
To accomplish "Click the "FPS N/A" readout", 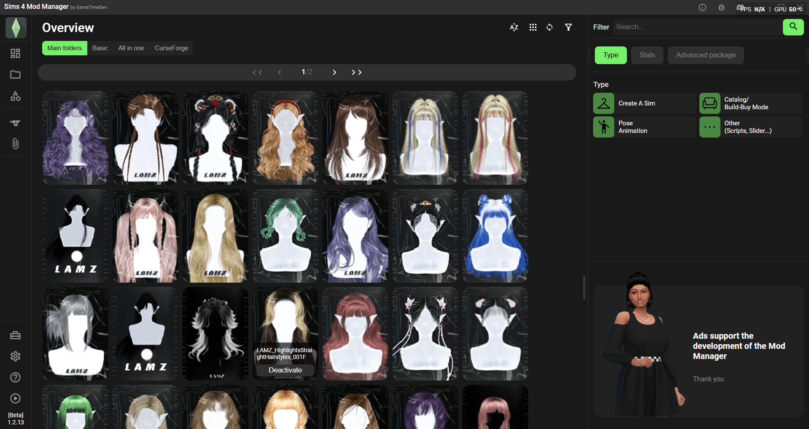I will point(753,9).
